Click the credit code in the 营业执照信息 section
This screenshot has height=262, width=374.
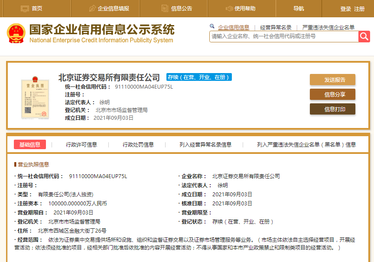98,176
